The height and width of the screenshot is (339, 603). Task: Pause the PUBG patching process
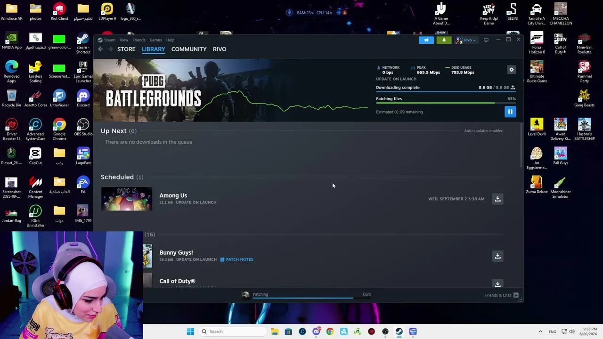pyautogui.click(x=510, y=112)
